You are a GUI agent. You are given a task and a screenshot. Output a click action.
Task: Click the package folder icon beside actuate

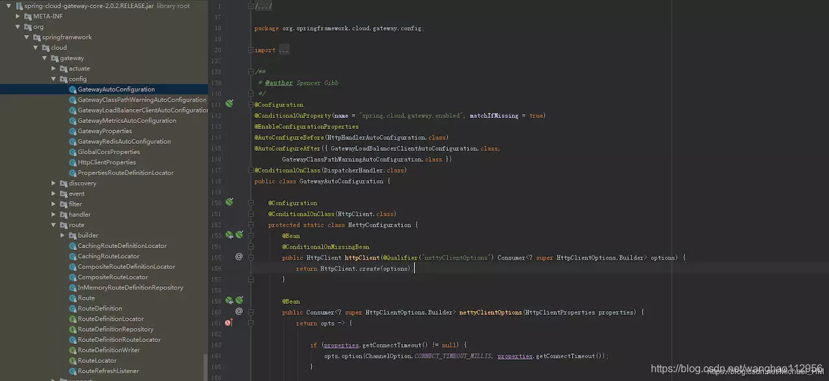tap(63, 69)
